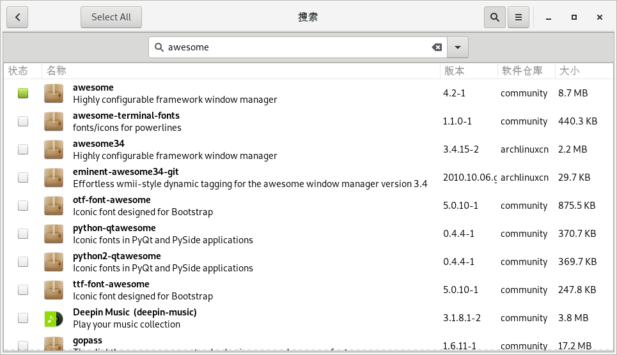Viewport: 617px width, 355px height.
Task: Click the otf-font-awesome package icon
Action: (54, 206)
